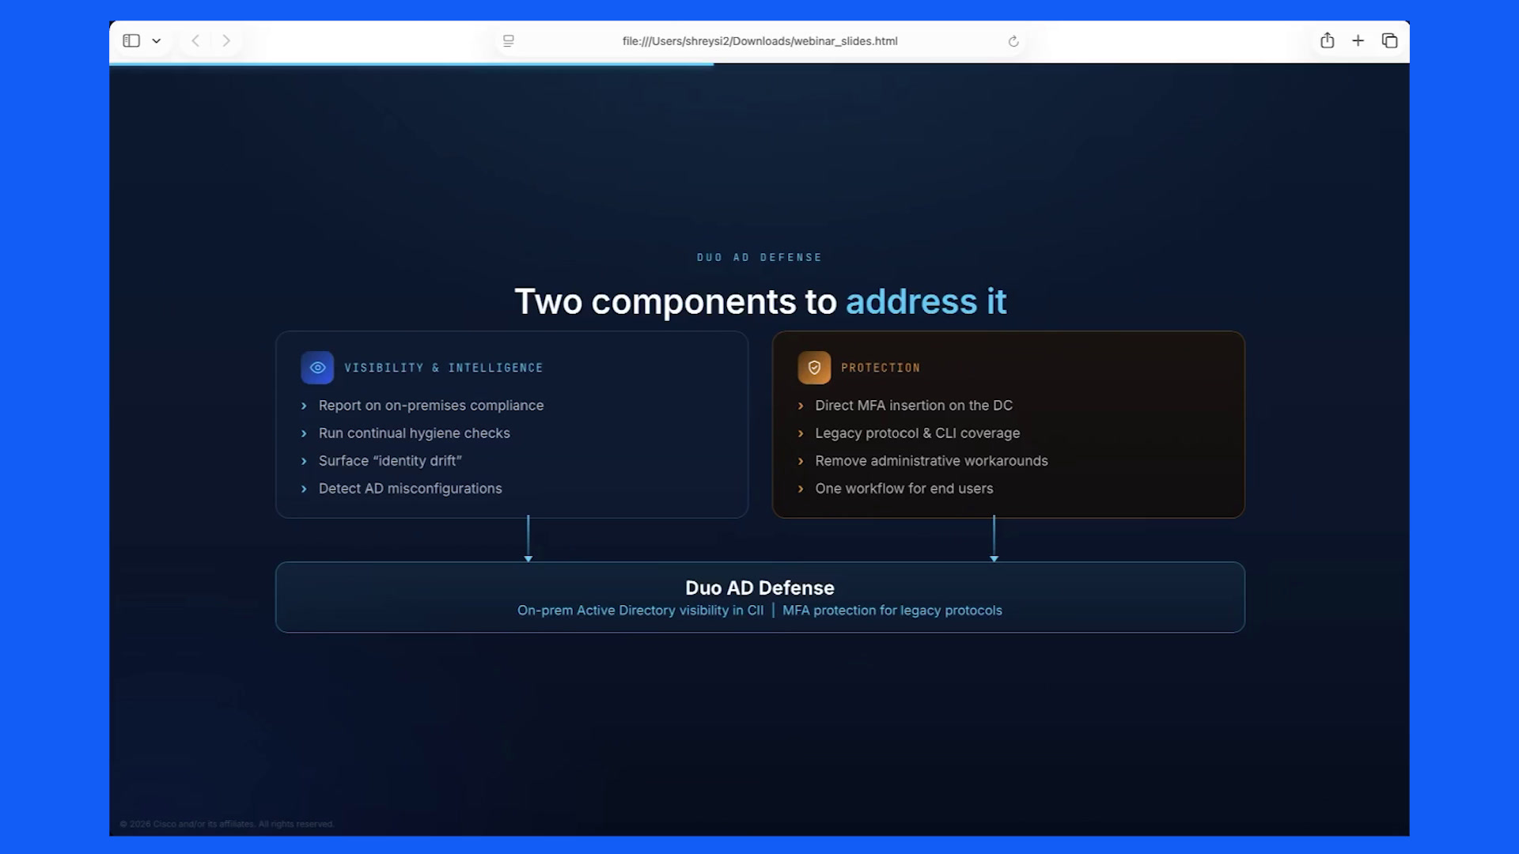
Task: Click the eye icon on Visibility card
Action: pos(317,368)
